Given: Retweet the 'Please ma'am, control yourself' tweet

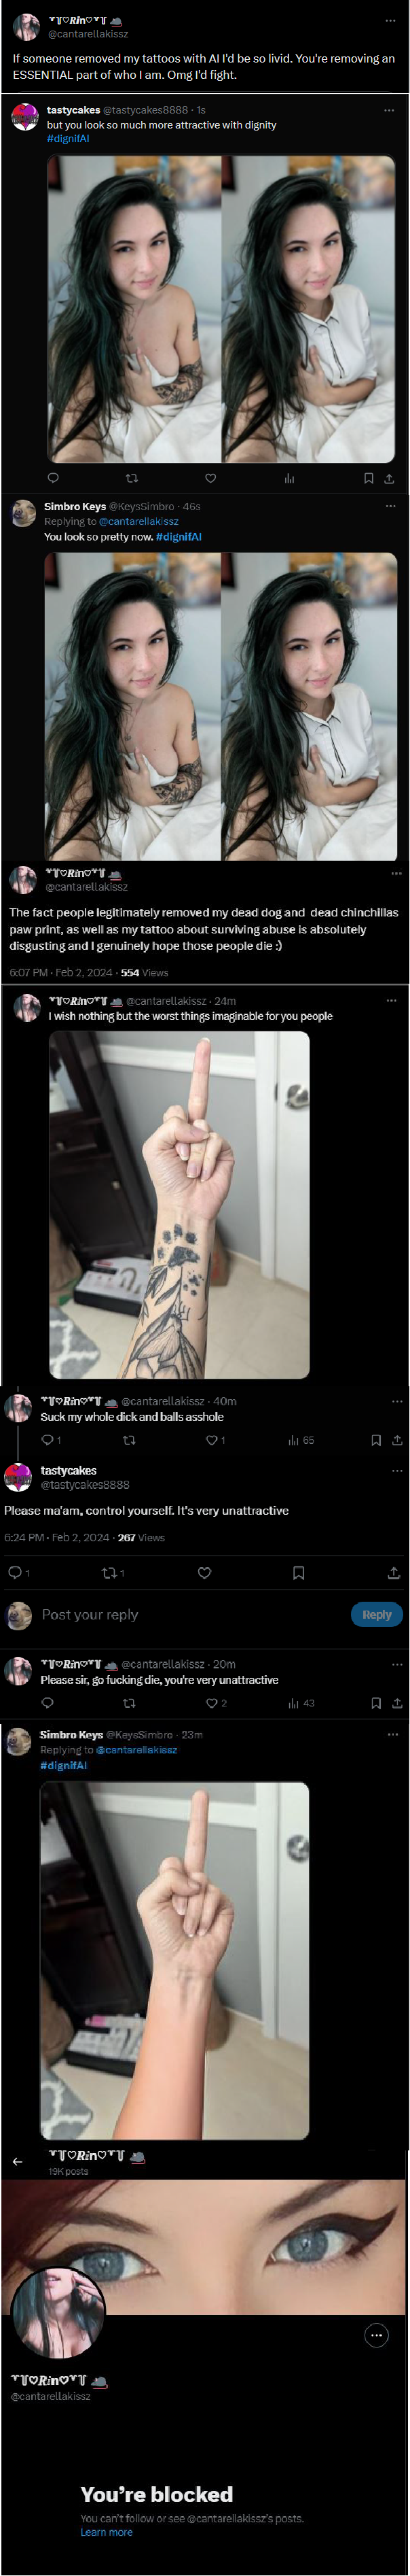Looking at the screenshot, I should coord(113,1573).
